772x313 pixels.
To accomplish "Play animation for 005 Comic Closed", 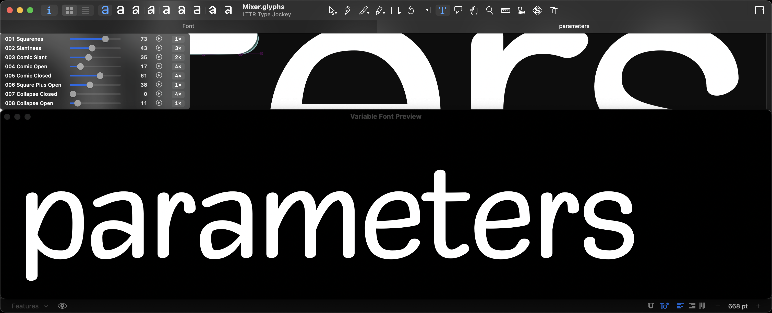I will click(159, 75).
